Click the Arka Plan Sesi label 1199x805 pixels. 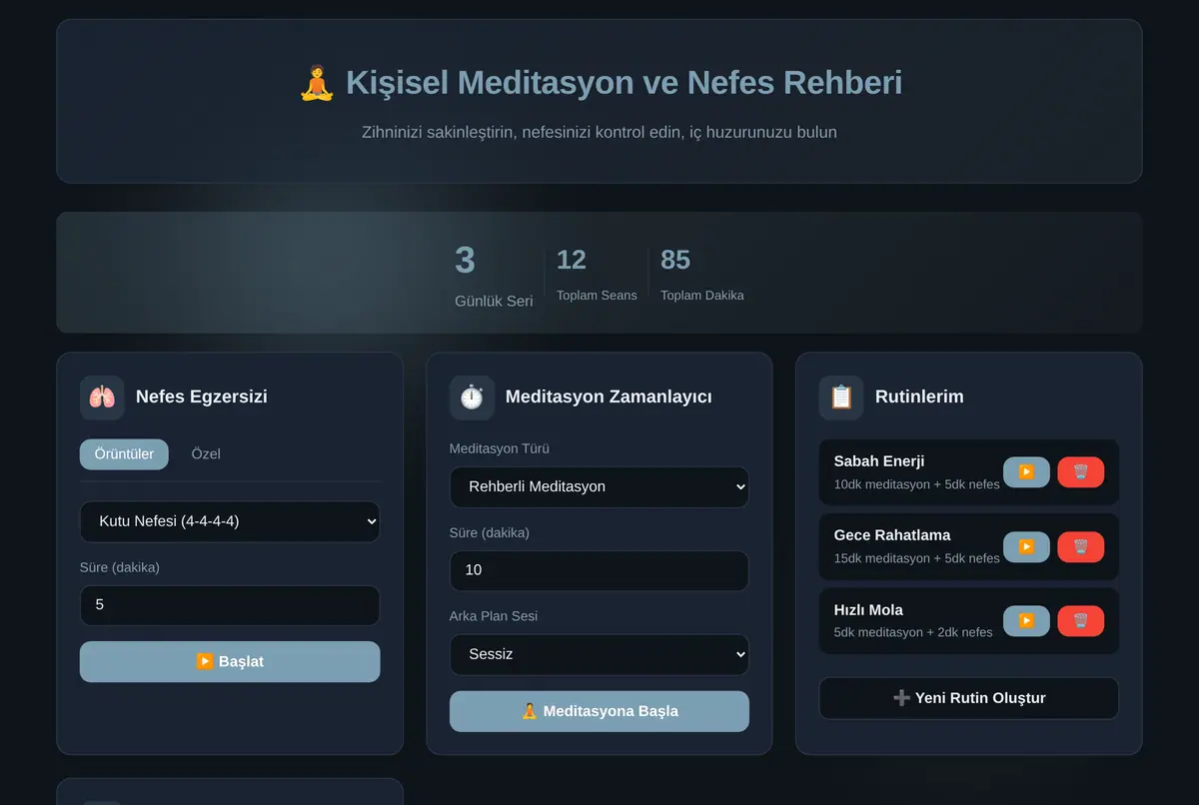point(494,616)
